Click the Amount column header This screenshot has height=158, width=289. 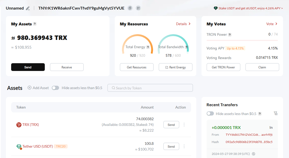147,107
